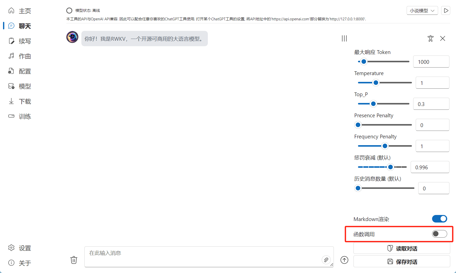Click the three vertical bars panel handle
The height and width of the screenshot is (273, 456).
tap(344, 38)
